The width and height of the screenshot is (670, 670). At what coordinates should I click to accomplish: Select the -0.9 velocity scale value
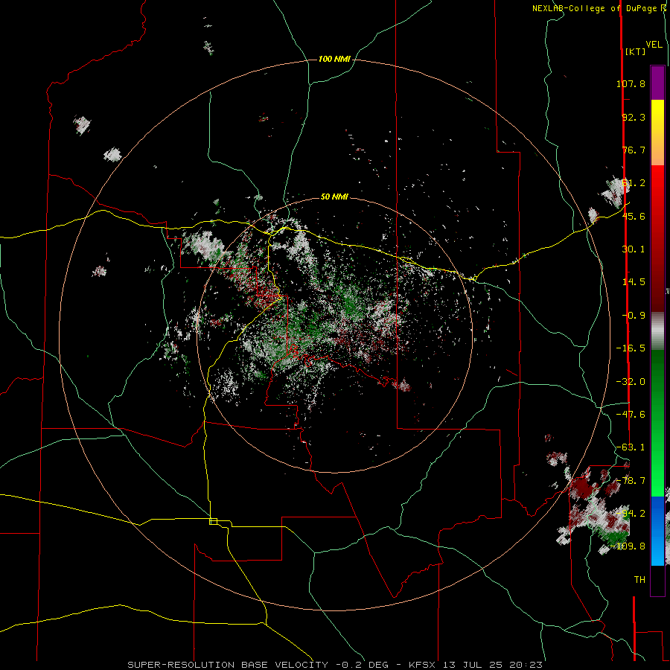(634, 316)
